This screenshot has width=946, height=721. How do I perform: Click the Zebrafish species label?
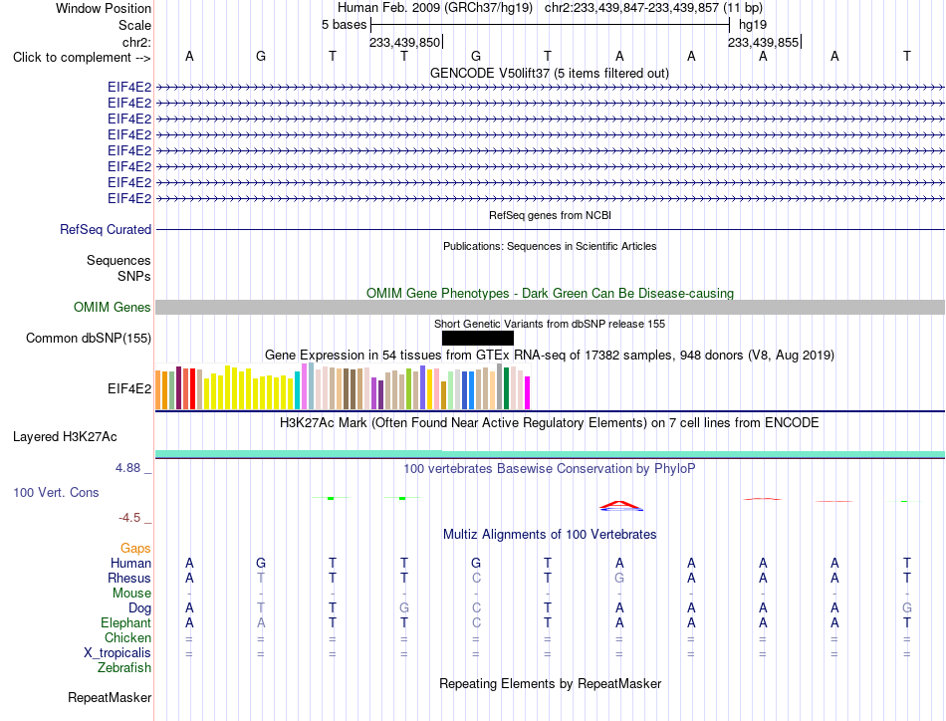pyautogui.click(x=124, y=668)
